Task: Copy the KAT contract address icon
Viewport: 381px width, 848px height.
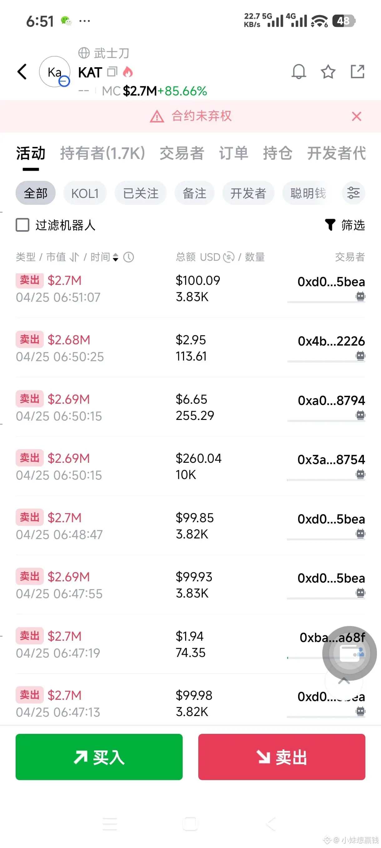Action: point(112,71)
